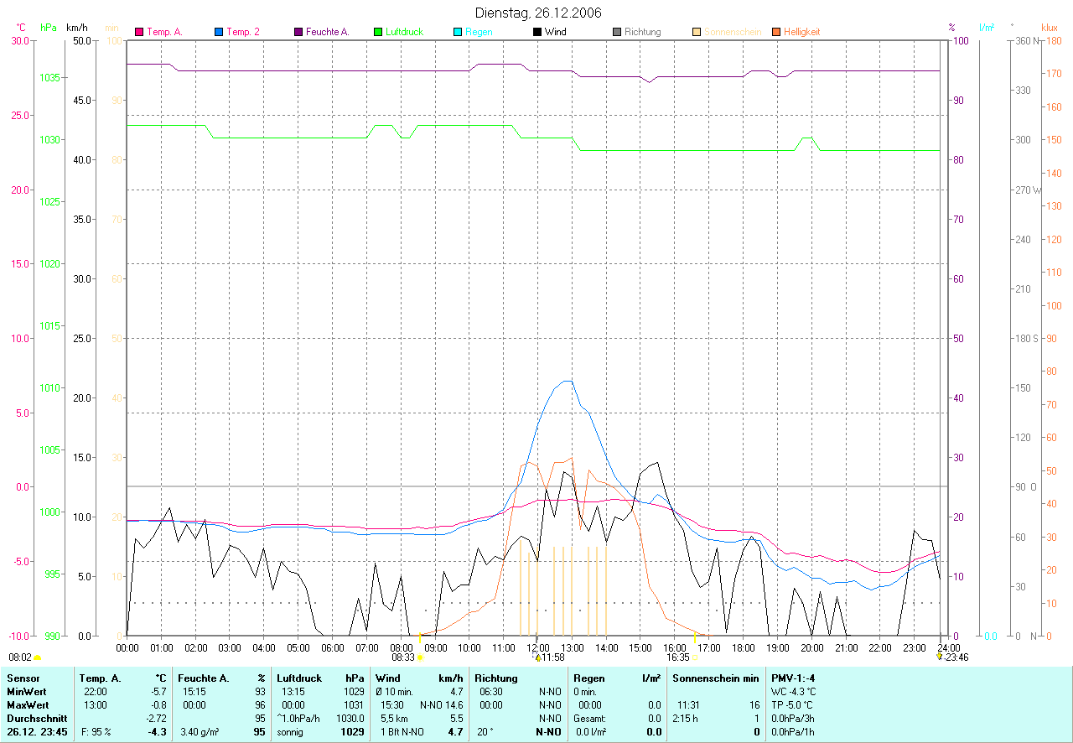Click the '-2.72' average temperature value
1073x743 pixels.
click(156, 719)
